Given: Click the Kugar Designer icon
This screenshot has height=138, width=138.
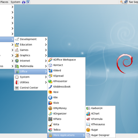Looking at the screenshot, I should click(88, 135).
